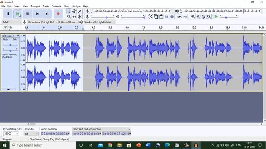The image size is (266, 149).
Task: Mute the Session1 track
Action: 5,39
